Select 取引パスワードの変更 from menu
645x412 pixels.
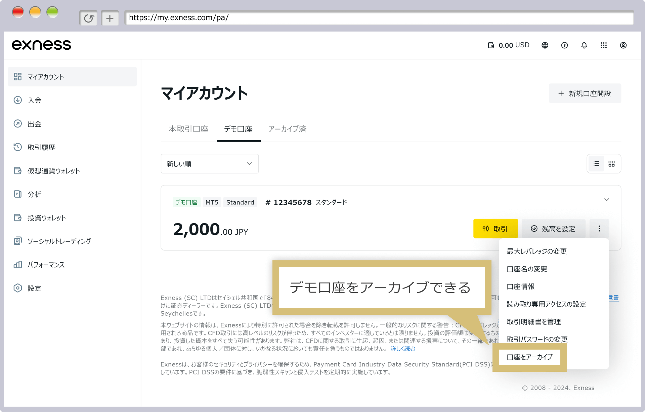(x=554, y=339)
